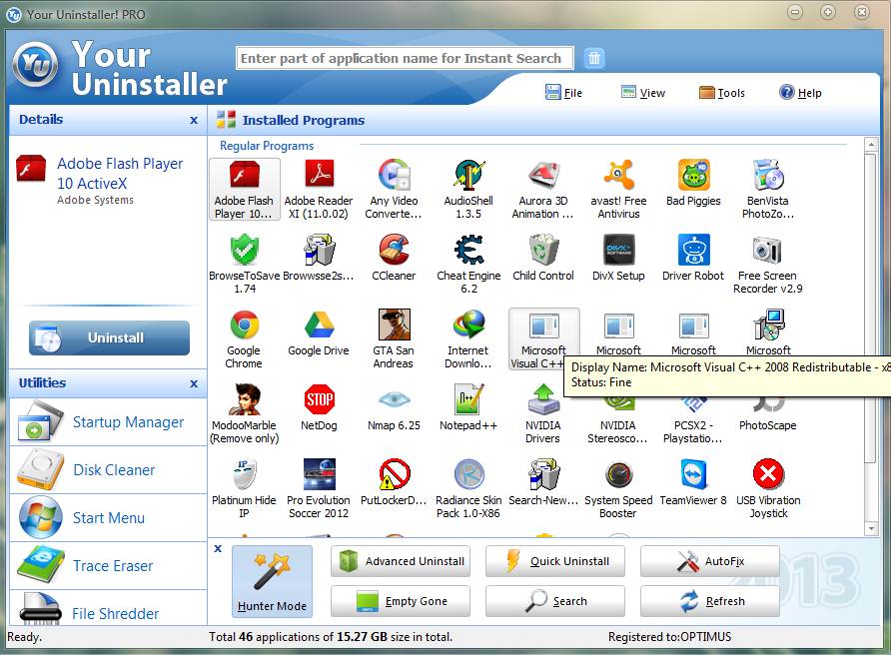This screenshot has height=655, width=891.
Task: Select Bad Piggies program icon
Action: (694, 175)
